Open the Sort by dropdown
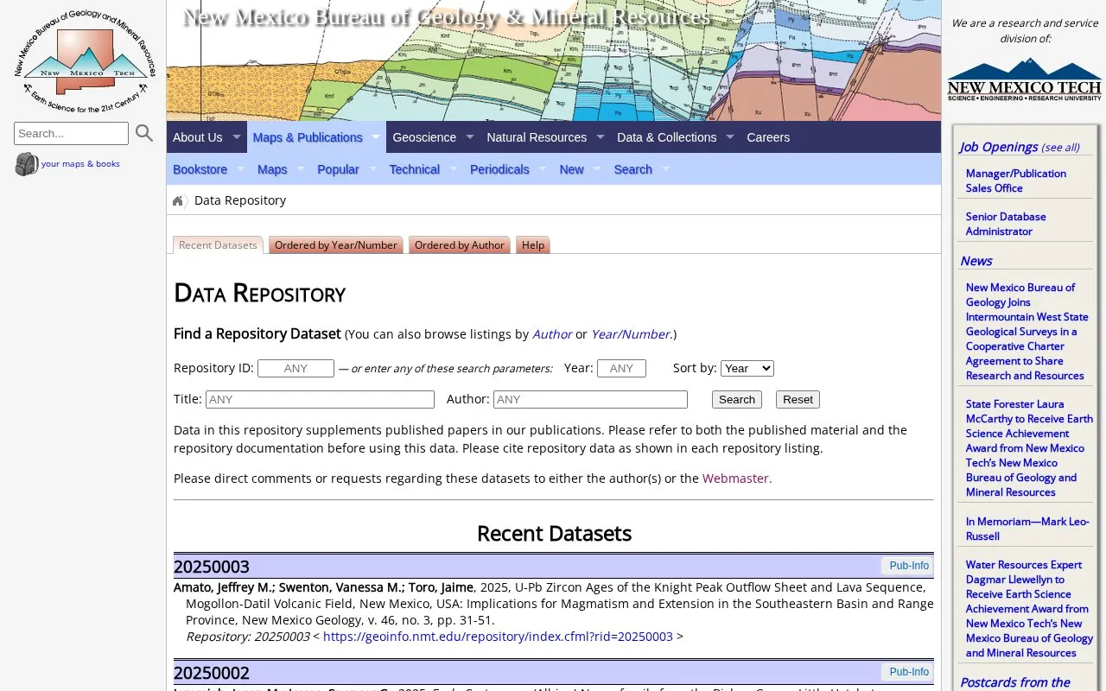Image resolution: width=1106 pixels, height=691 pixels. pyautogui.click(x=747, y=368)
